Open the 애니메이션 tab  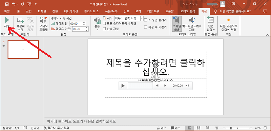(x=71, y=12)
